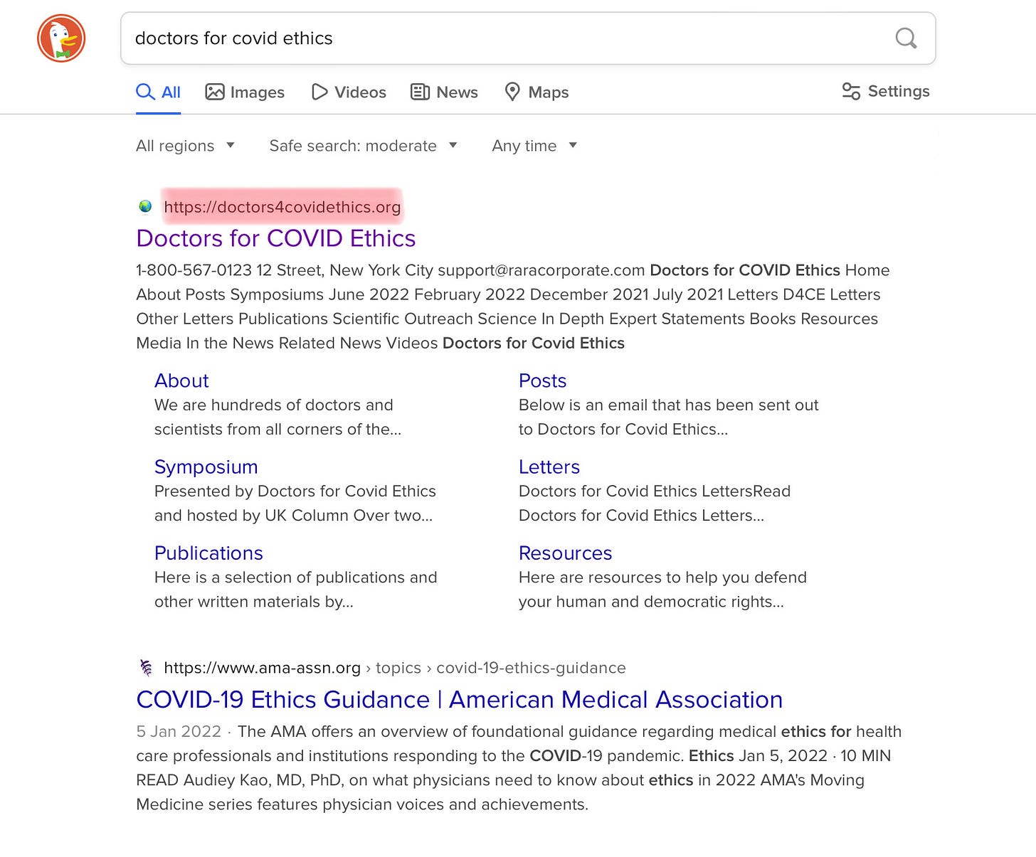
Task: Click snippet 'Here are resources to help you defend'
Action: pyautogui.click(x=662, y=577)
